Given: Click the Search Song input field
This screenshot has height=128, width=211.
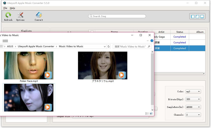Looking at the screenshot, I should (x=117, y=16).
